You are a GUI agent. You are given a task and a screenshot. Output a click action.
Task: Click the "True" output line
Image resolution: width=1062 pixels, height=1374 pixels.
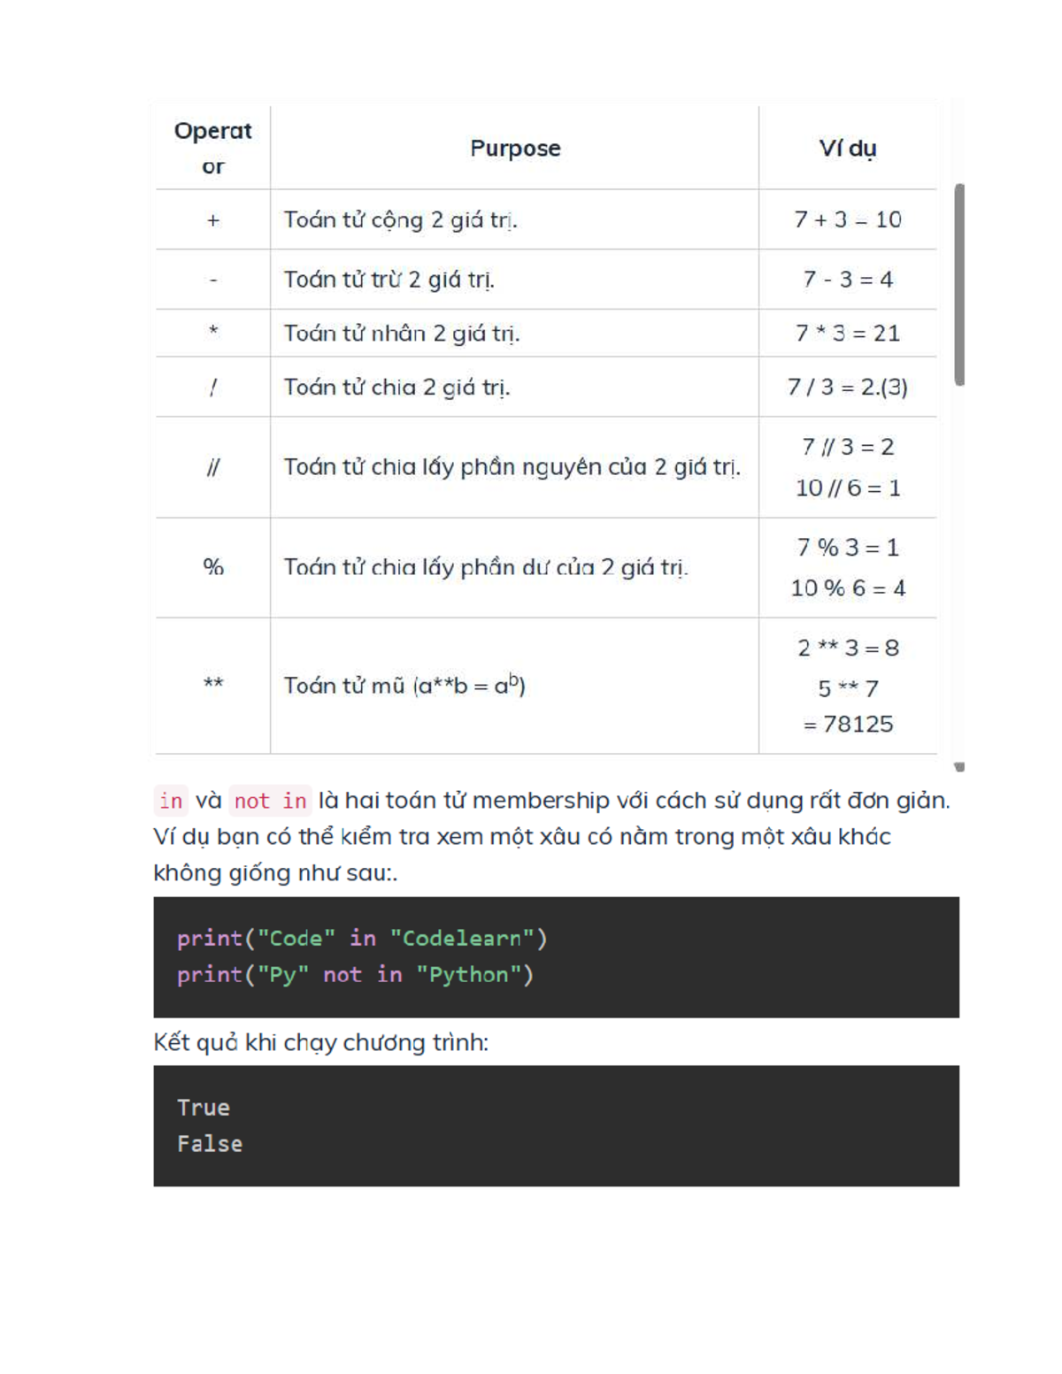click(x=204, y=1108)
